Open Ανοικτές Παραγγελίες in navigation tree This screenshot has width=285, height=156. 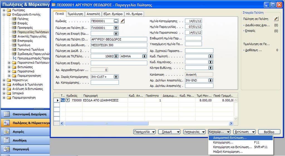pyautogui.click(x=32, y=36)
